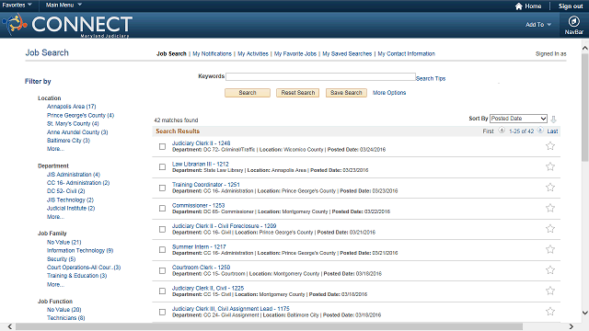The height and width of the screenshot is (331, 589).
Task: Switch to My Favorite Jobs tab
Action: (x=295, y=53)
